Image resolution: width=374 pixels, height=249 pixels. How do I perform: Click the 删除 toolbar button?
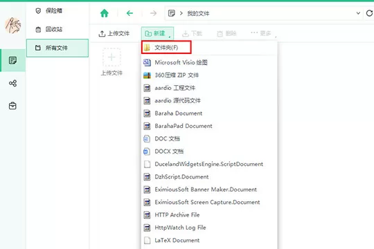click(226, 34)
